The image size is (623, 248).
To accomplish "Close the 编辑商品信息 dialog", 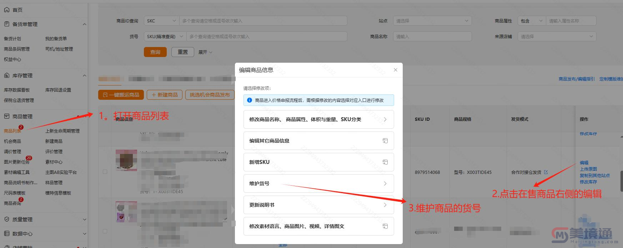I will coord(395,70).
